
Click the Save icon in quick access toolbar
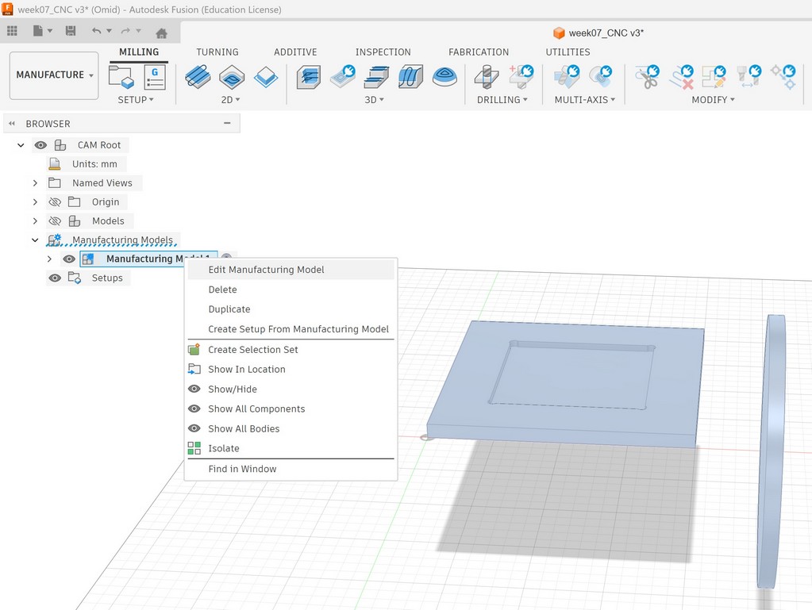pyautogui.click(x=71, y=30)
